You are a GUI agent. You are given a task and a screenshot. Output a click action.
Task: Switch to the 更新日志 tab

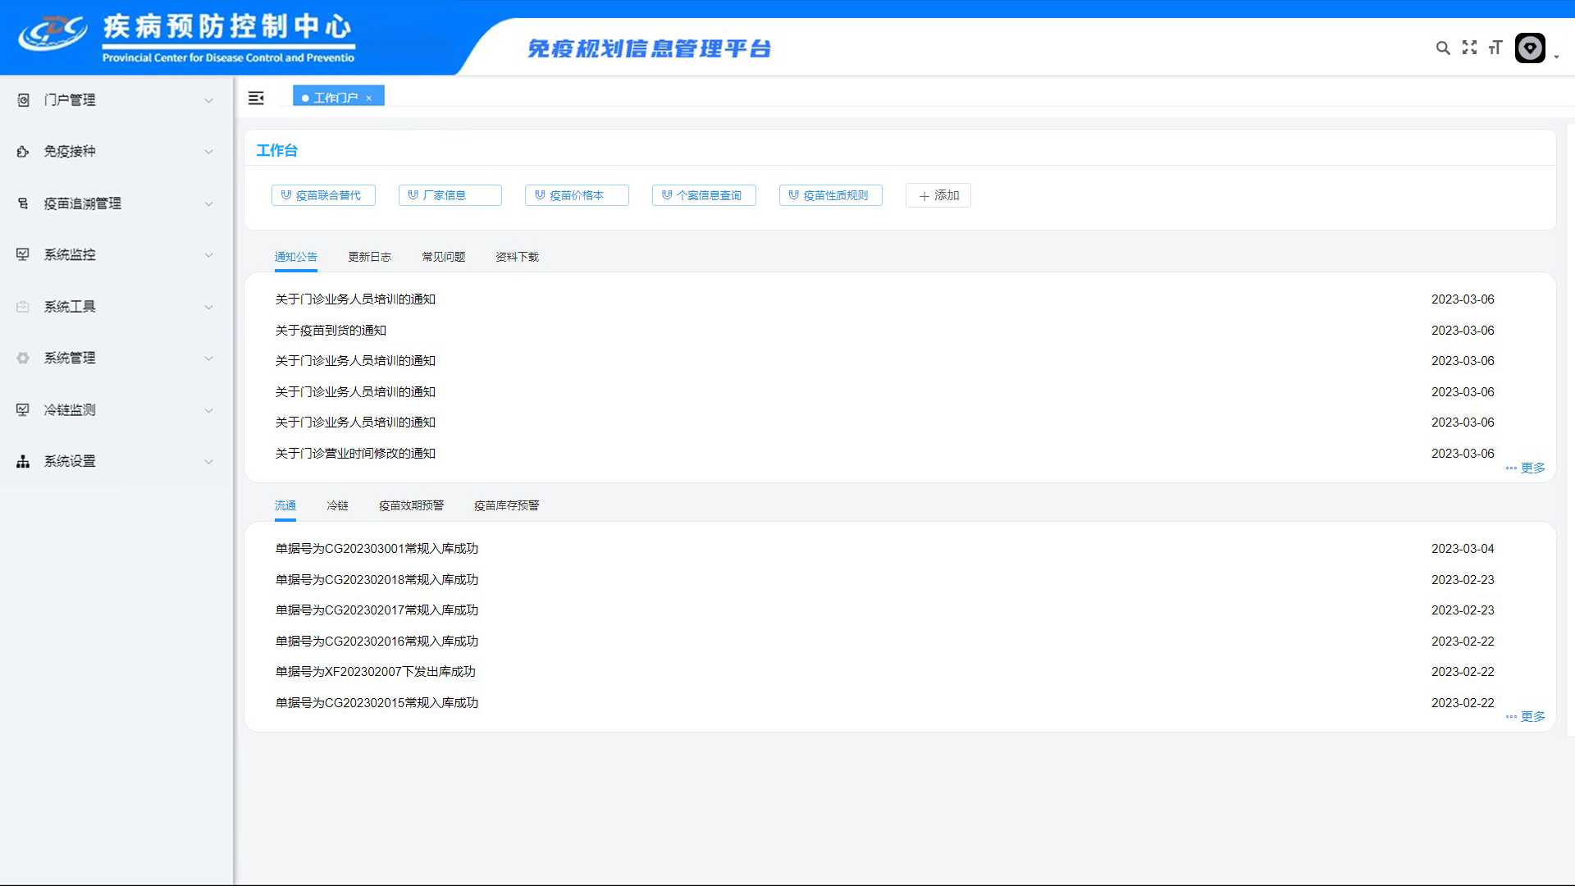point(369,257)
